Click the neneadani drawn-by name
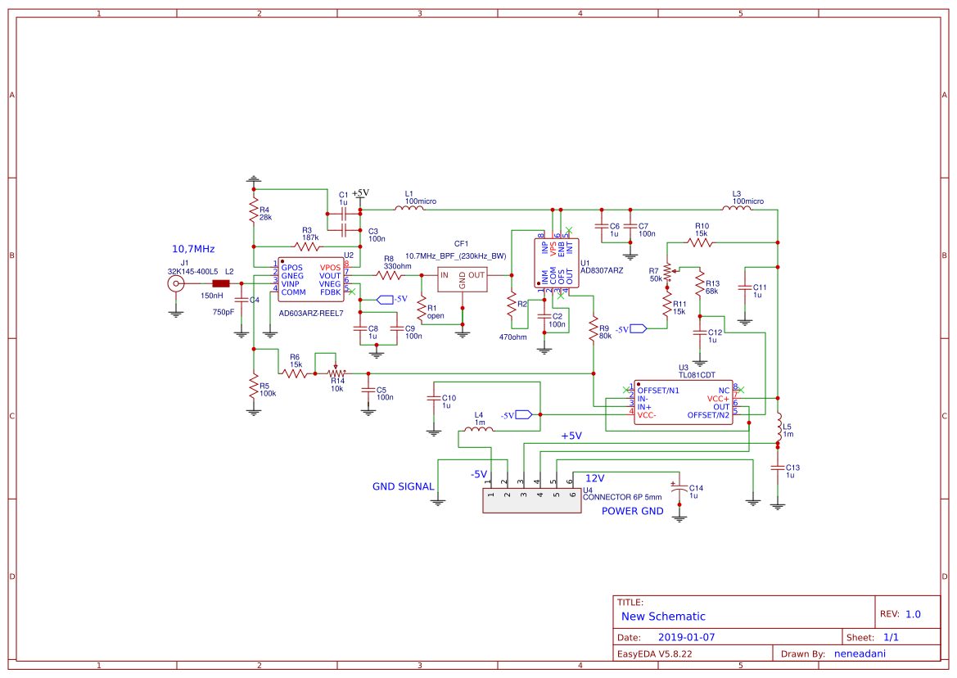 (x=860, y=653)
